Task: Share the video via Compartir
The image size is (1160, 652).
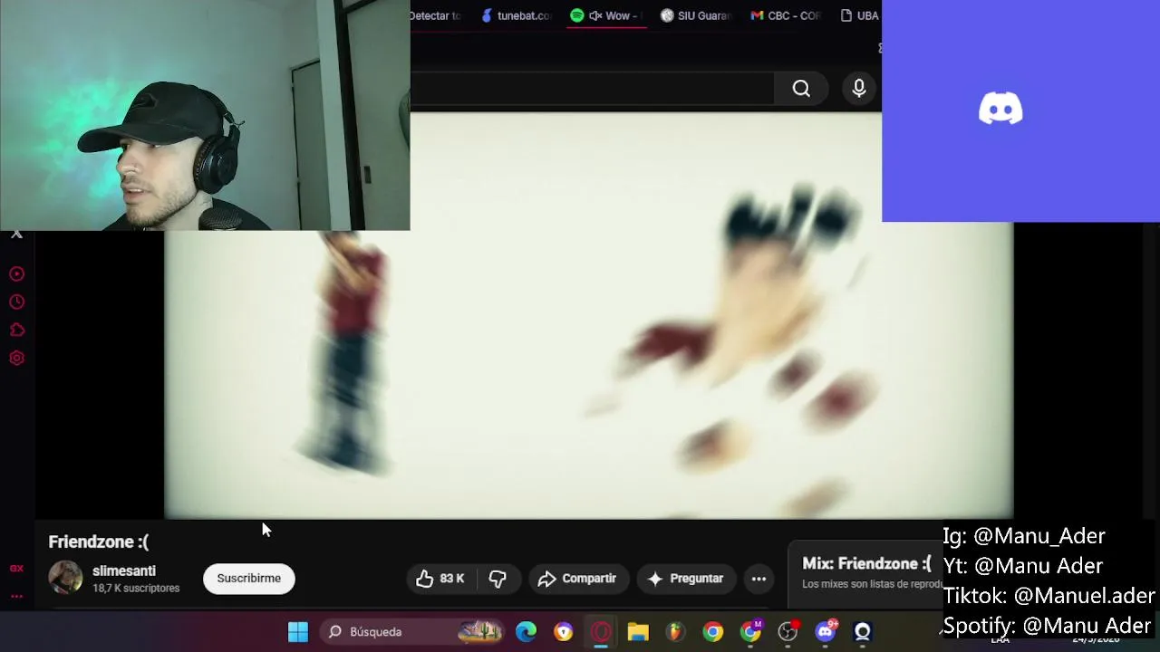Action: 577,579
